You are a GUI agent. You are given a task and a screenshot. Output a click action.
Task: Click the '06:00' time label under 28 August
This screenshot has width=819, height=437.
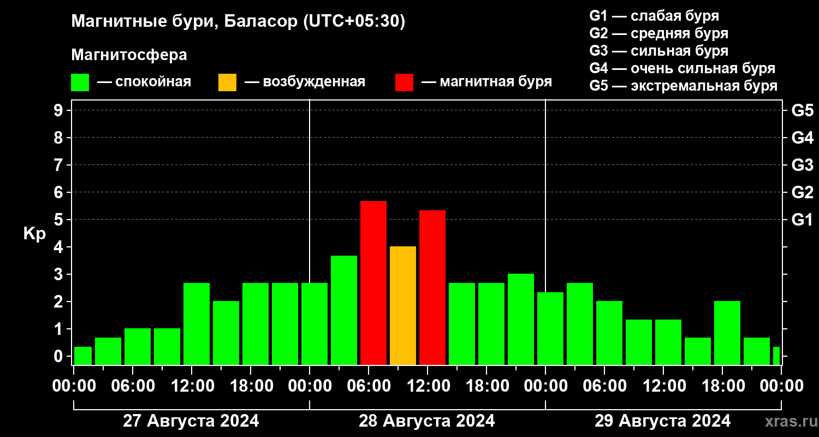(x=368, y=386)
